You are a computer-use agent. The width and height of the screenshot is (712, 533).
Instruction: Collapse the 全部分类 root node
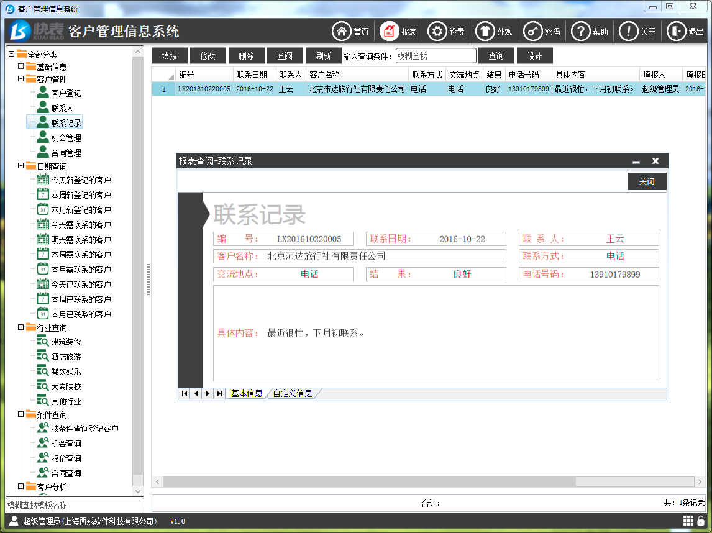(x=12, y=54)
